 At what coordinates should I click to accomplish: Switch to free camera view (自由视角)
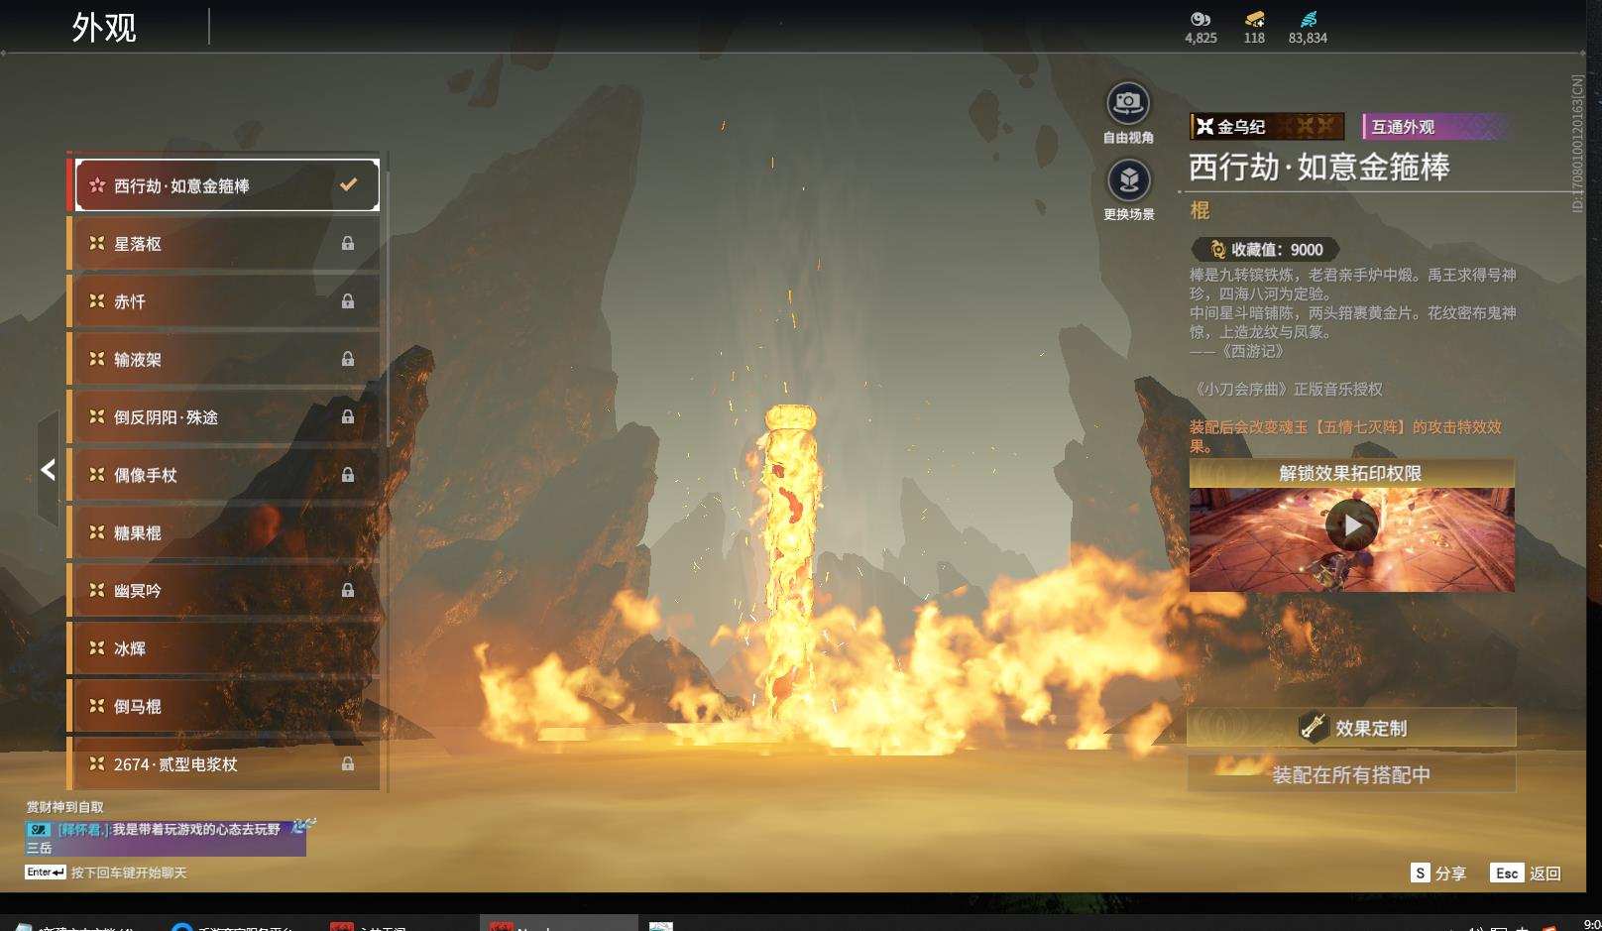tap(1128, 103)
